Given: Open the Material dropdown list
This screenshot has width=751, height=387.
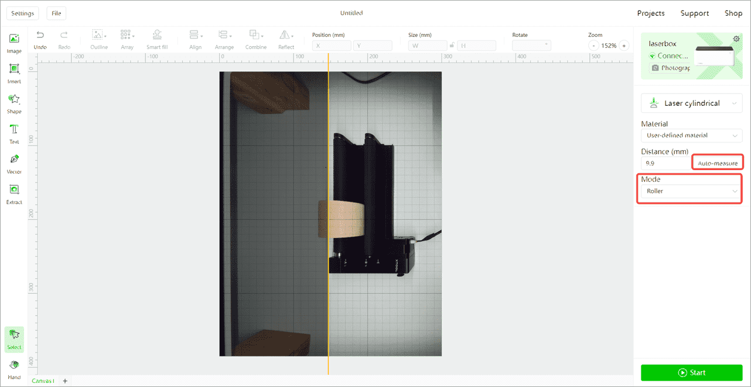Looking at the screenshot, I should [x=692, y=135].
